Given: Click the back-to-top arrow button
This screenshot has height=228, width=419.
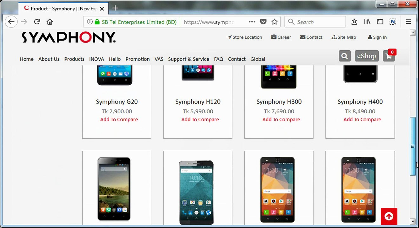Looking at the screenshot, I should point(389,216).
